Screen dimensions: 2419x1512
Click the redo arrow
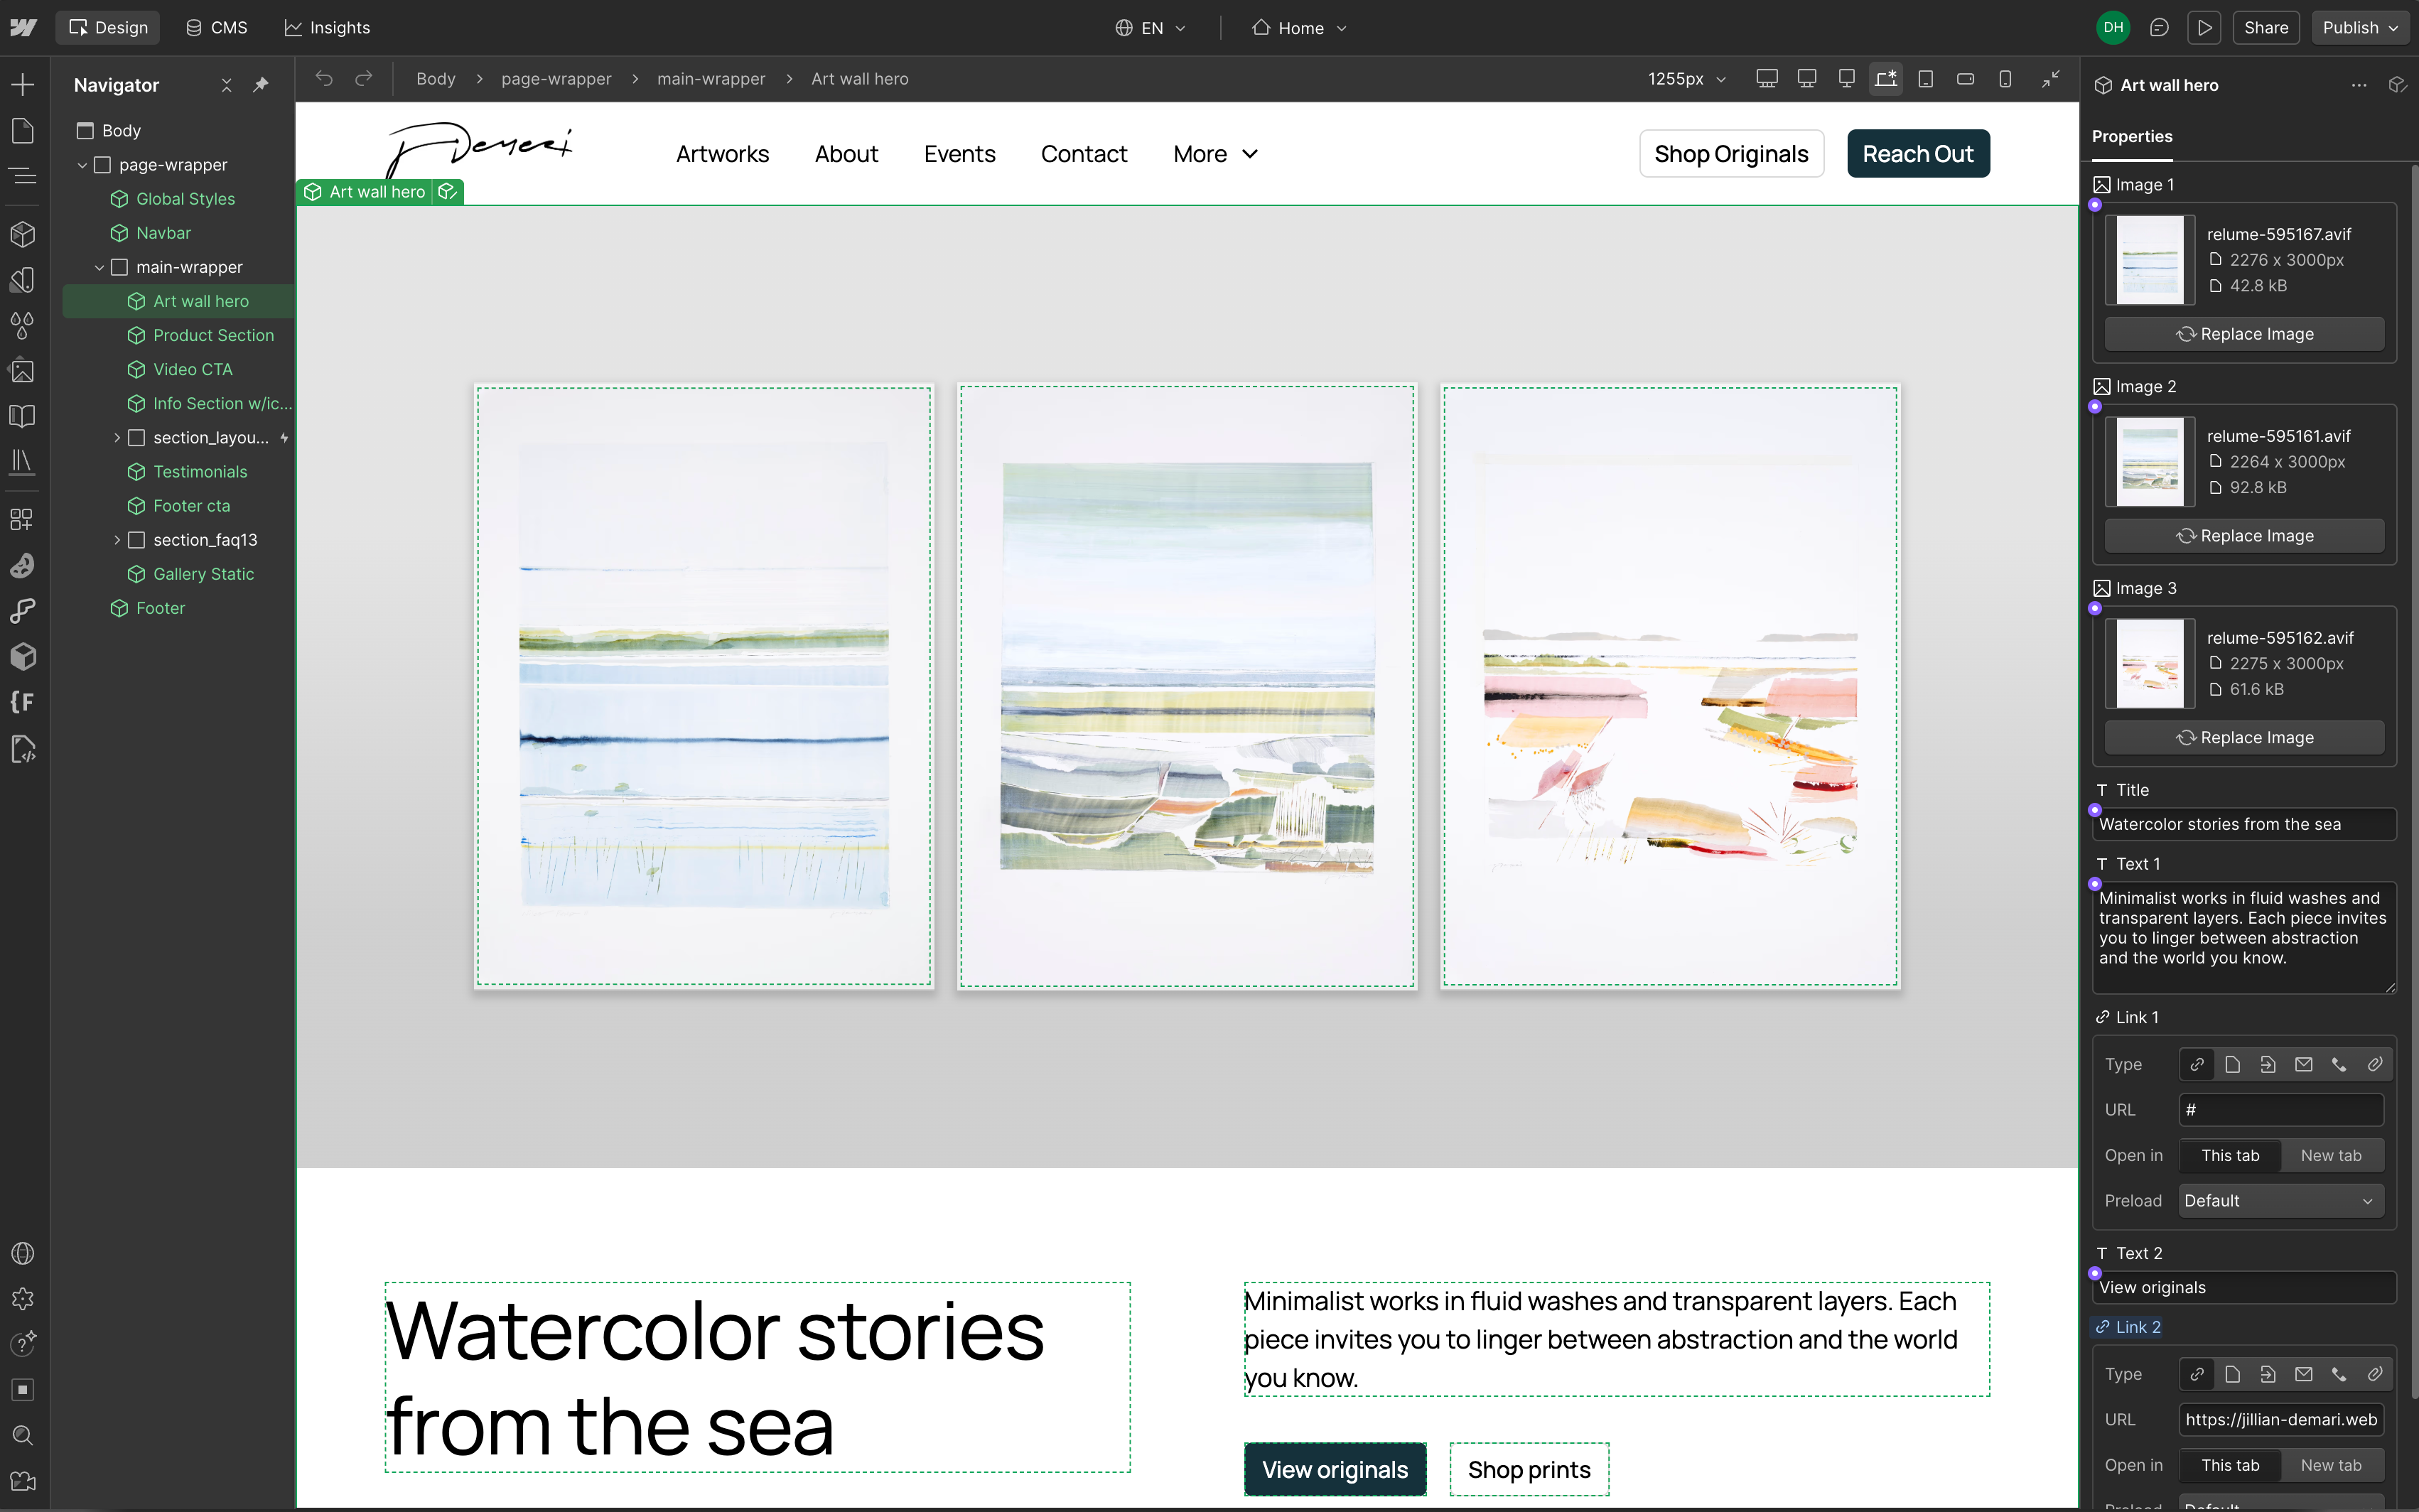[364, 78]
